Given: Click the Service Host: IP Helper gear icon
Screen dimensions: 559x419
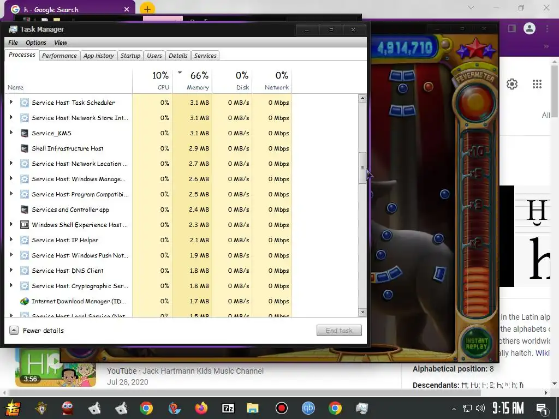Looking at the screenshot, I should click(24, 240).
